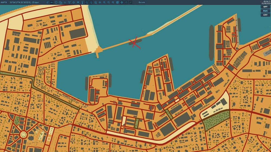The image size is (271, 152).
Task: Select the ruler measurement line icon
Action: (131, 2)
